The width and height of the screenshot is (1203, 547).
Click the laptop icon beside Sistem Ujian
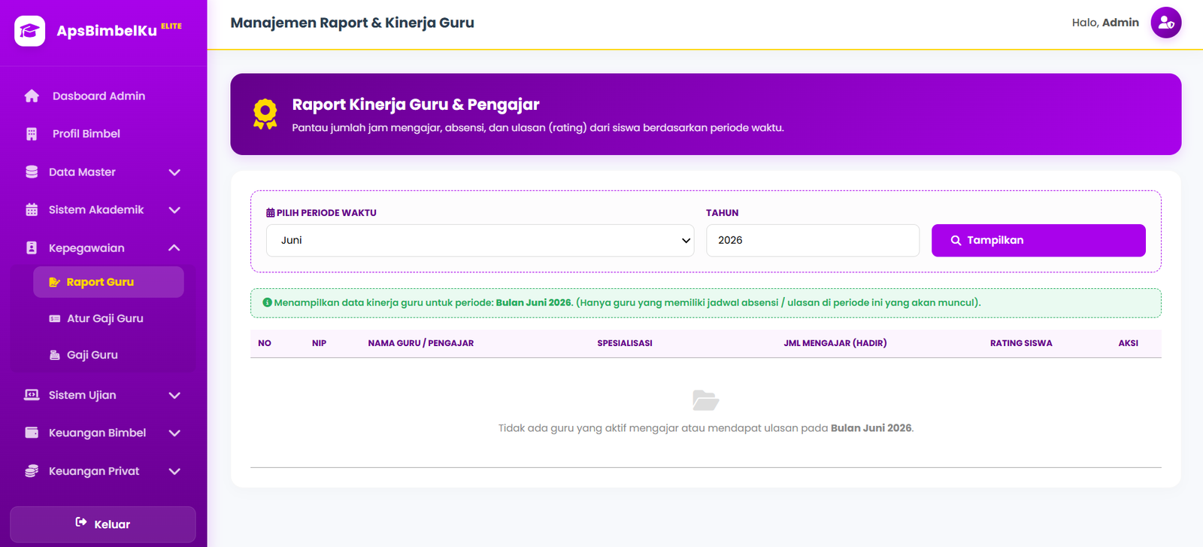(32, 395)
